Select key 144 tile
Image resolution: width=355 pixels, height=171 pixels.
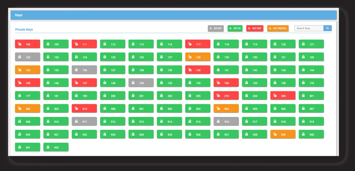coord(311,70)
